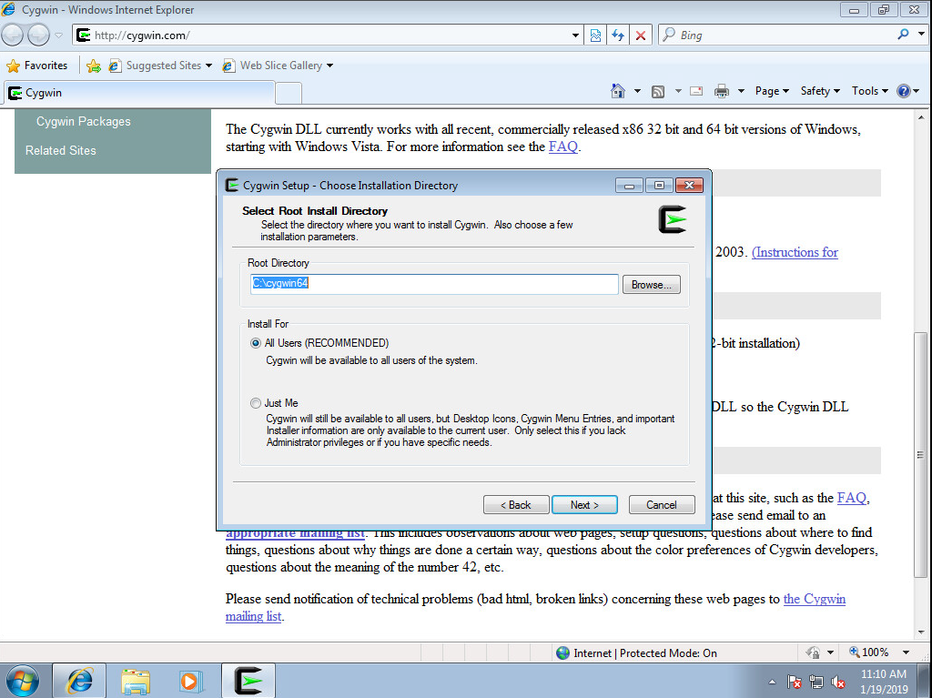Click the muted volume tray icon

click(838, 682)
